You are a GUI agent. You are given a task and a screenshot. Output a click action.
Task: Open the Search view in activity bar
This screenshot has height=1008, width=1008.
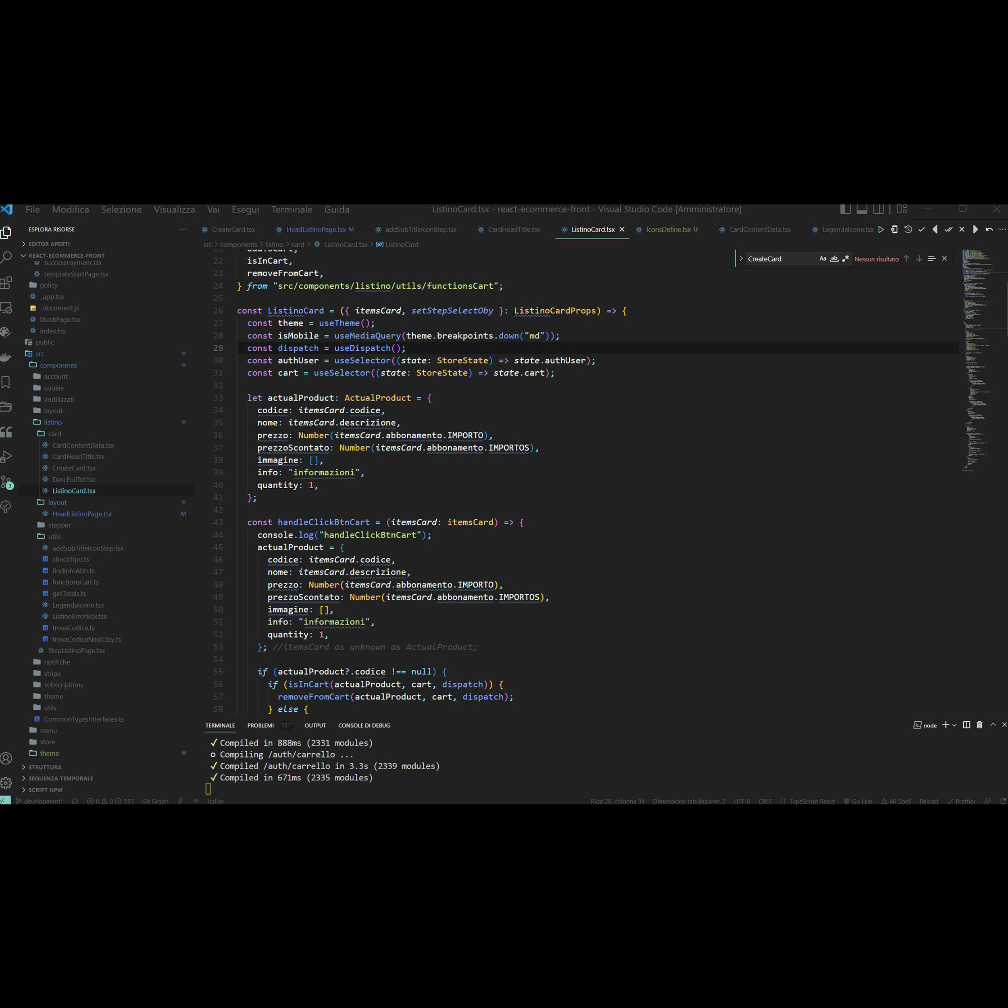6,257
